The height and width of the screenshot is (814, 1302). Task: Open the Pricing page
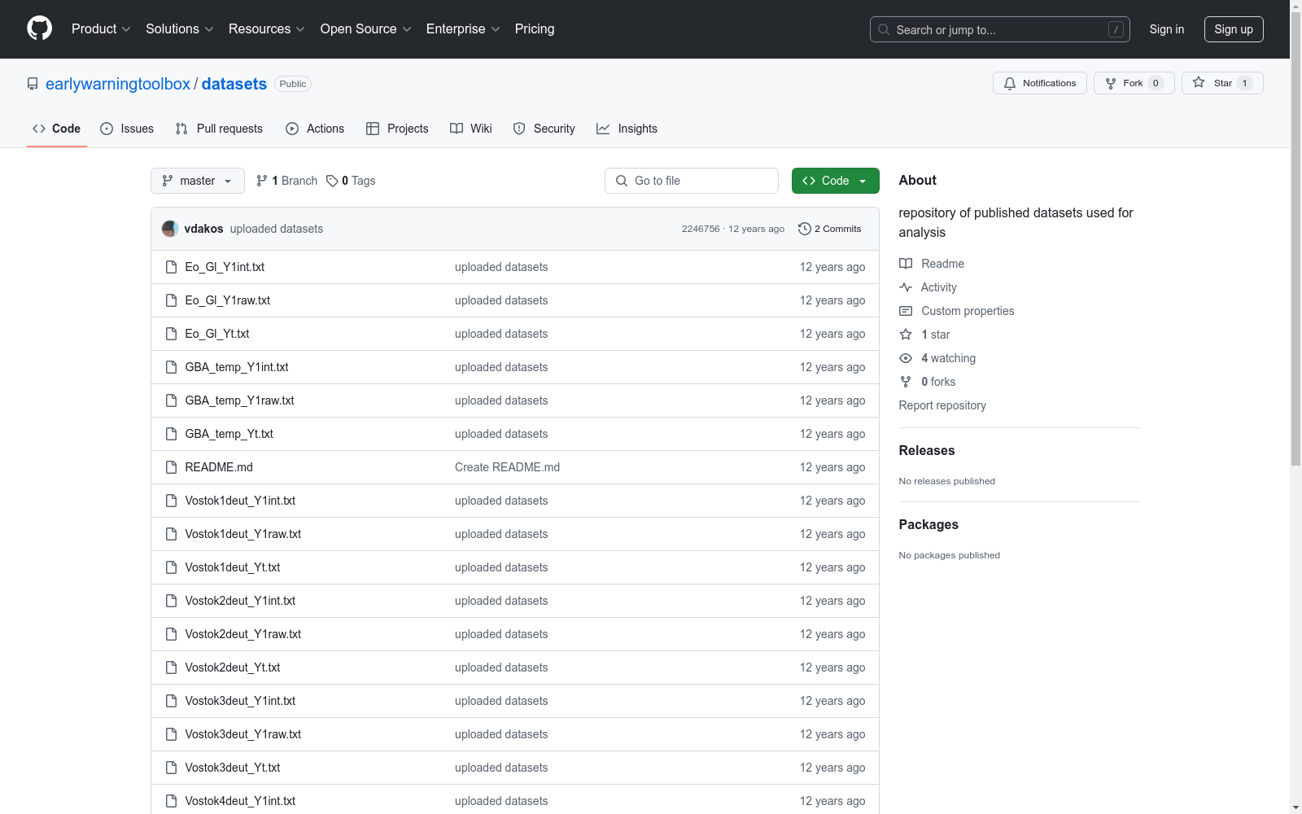[x=535, y=29]
